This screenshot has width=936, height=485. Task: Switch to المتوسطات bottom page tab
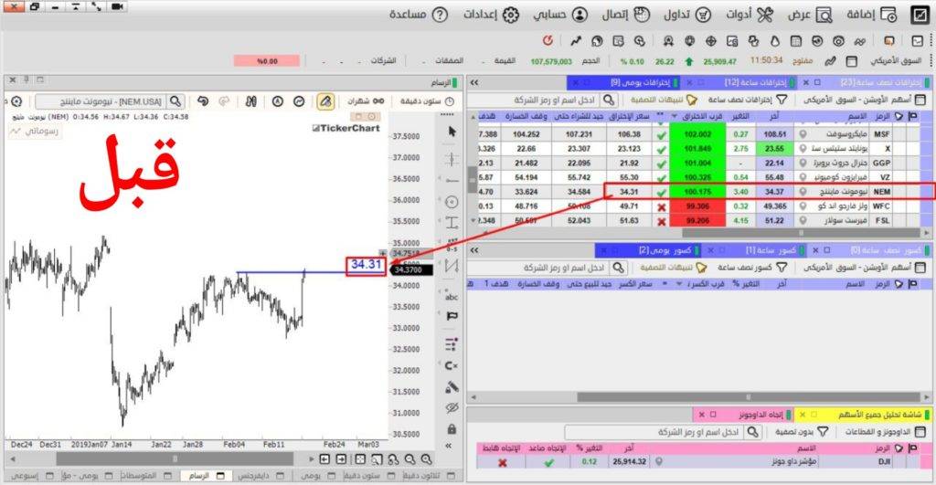coord(145,476)
